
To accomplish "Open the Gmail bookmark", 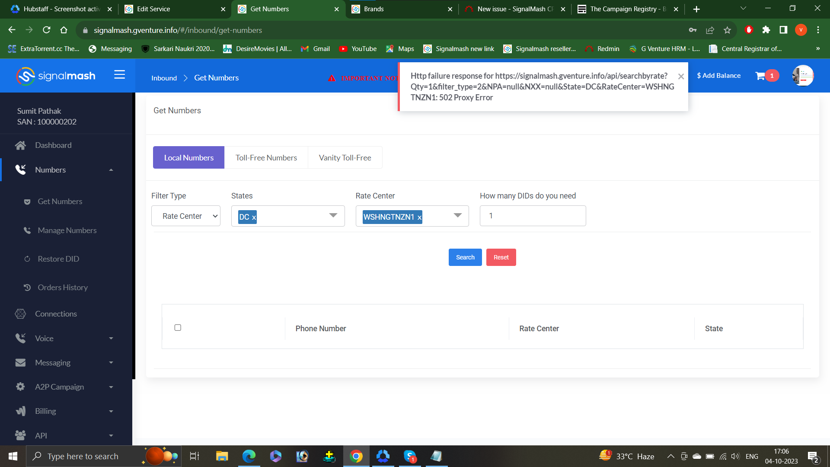I will coord(316,49).
